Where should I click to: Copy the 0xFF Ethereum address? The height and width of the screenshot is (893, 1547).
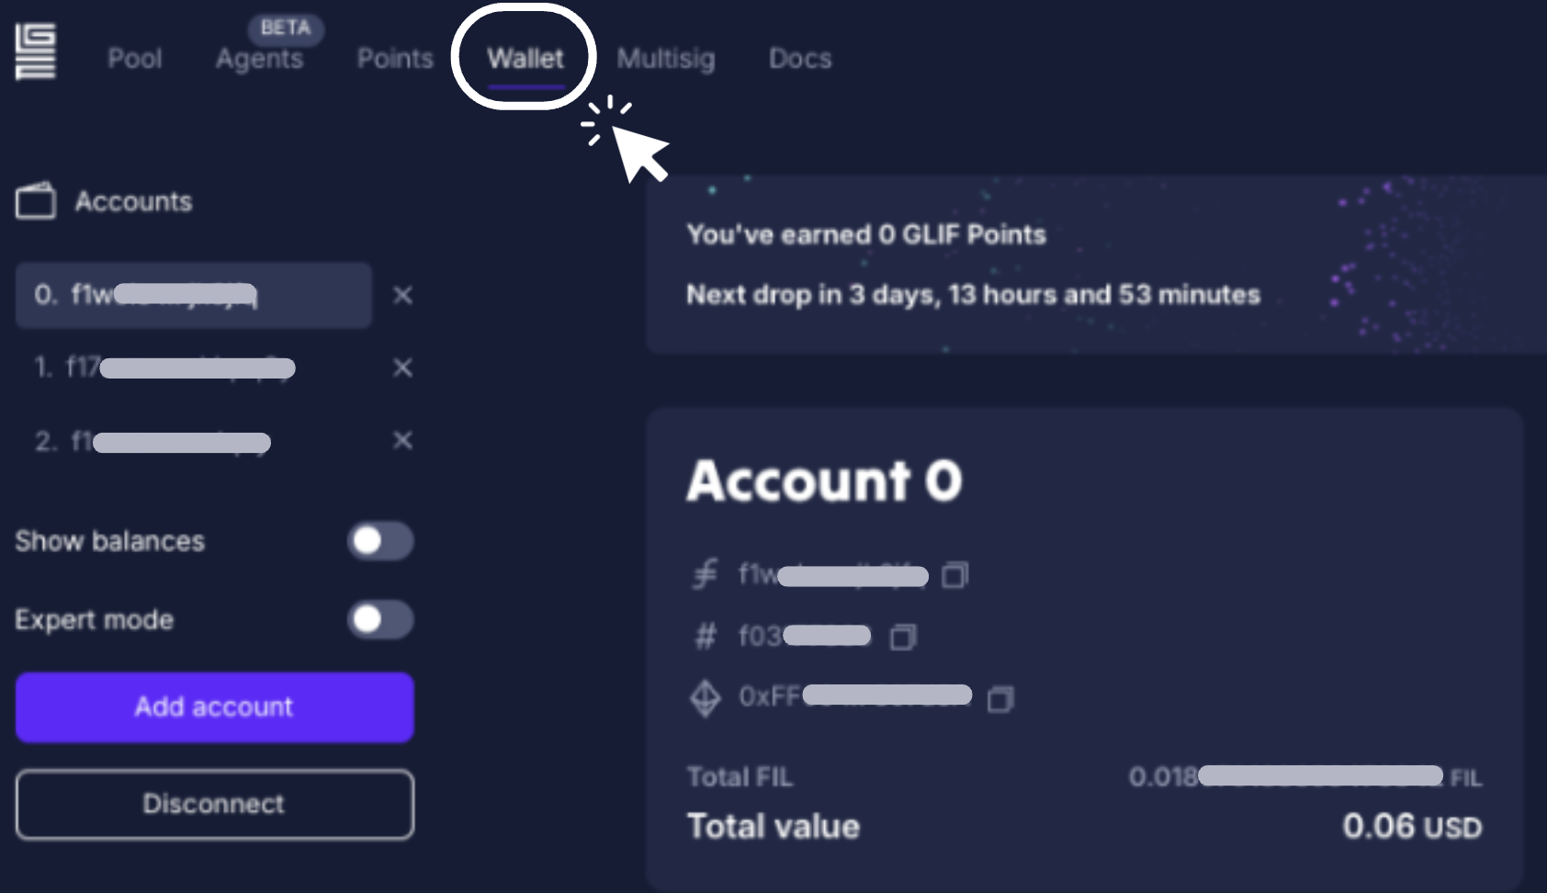pos(999,699)
